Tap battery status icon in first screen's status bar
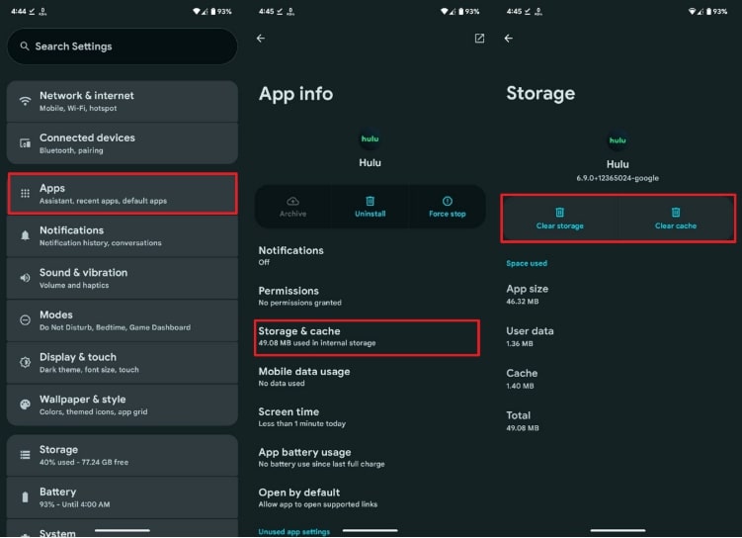The width and height of the screenshot is (742, 538). pos(213,11)
